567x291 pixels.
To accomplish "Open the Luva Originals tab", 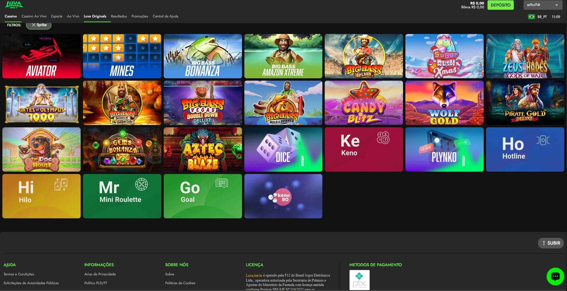I will click(x=95, y=16).
